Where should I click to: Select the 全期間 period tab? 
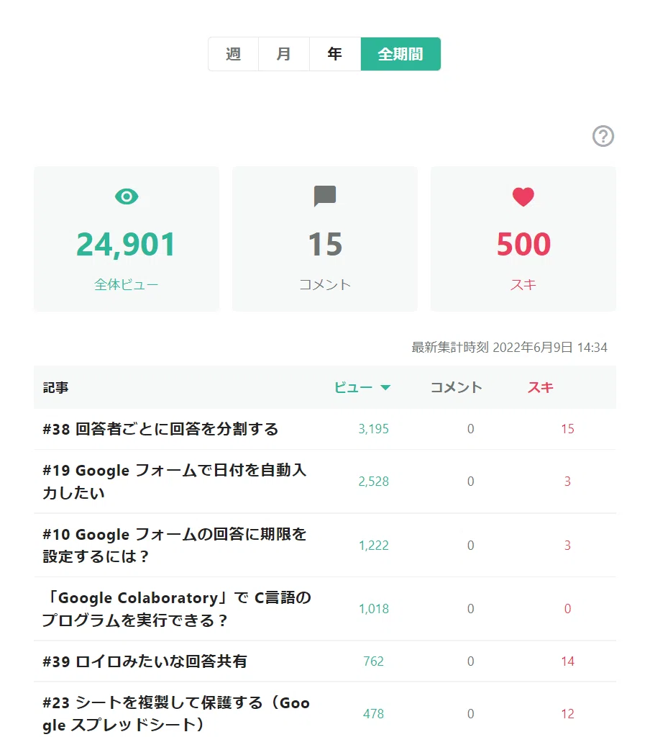coord(400,54)
